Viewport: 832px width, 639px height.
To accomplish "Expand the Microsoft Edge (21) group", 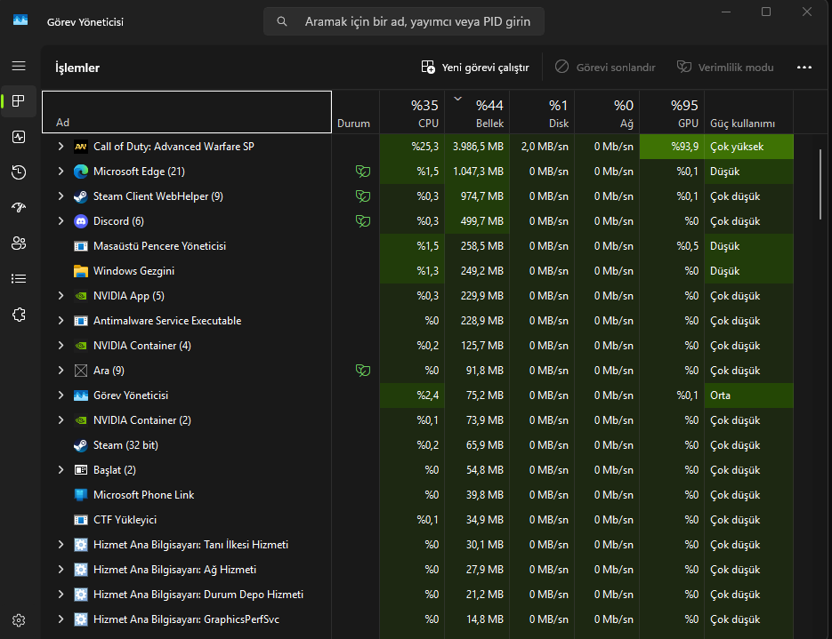I will [61, 172].
